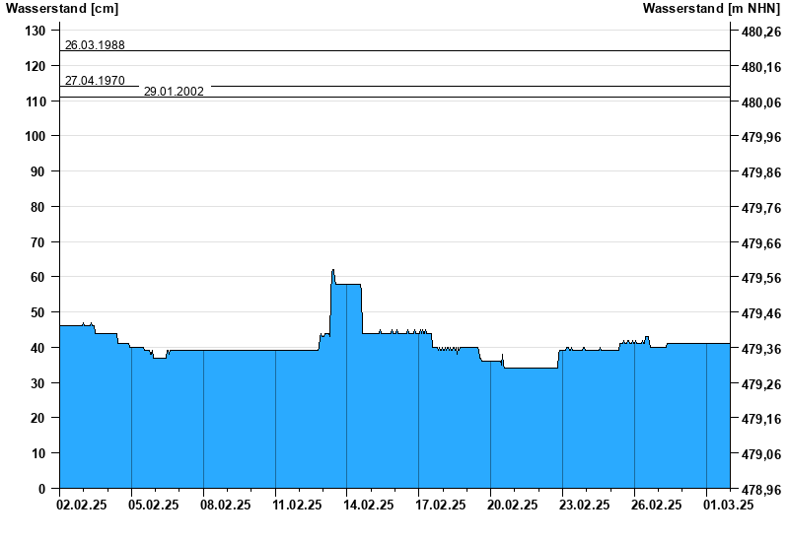Click the 02.02.25 date on the x-axis

(x=83, y=505)
